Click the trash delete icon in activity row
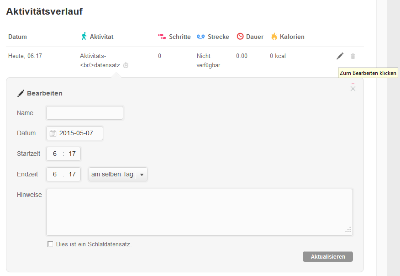This screenshot has width=400, height=276. (x=353, y=56)
